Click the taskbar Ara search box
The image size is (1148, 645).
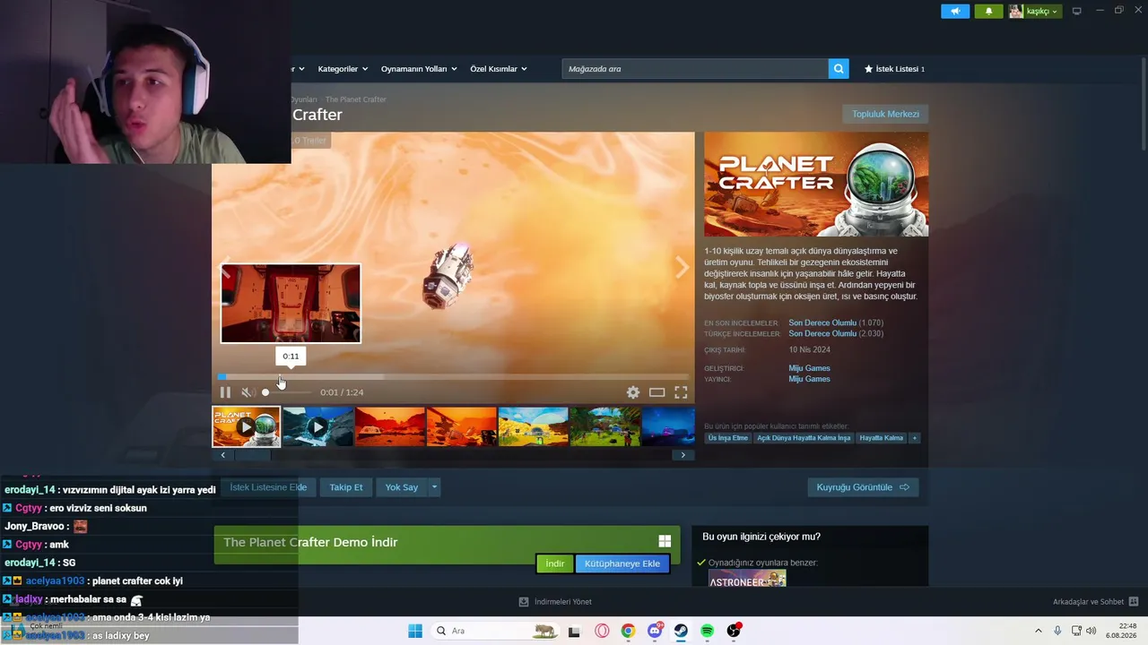pos(493,631)
